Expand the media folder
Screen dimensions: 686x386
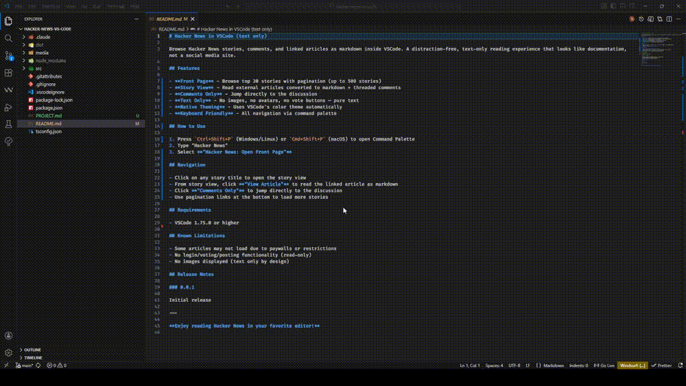click(x=81, y=53)
